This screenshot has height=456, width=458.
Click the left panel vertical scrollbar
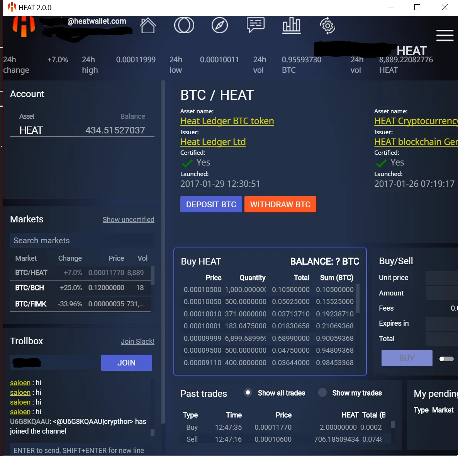coord(163,251)
